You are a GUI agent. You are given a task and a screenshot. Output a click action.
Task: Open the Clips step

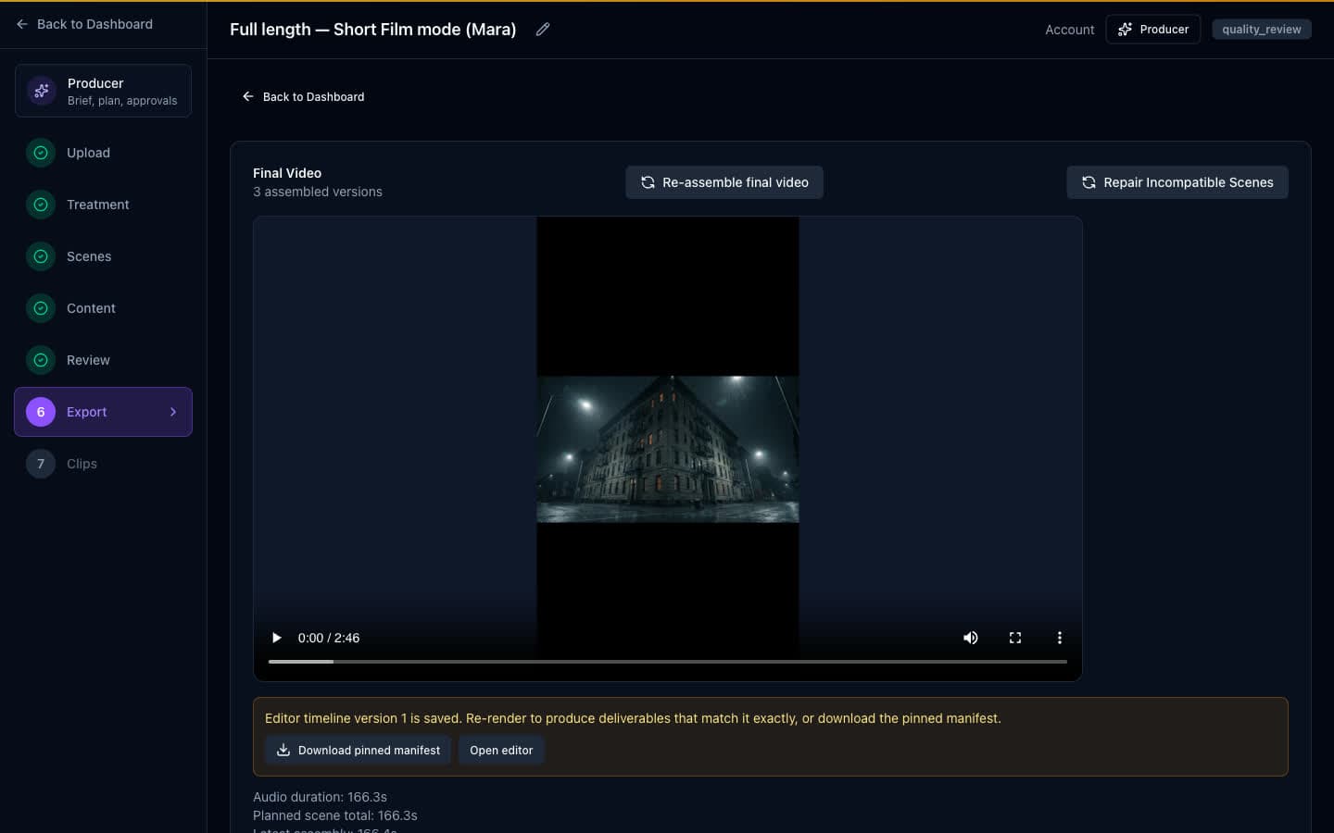pos(103,464)
